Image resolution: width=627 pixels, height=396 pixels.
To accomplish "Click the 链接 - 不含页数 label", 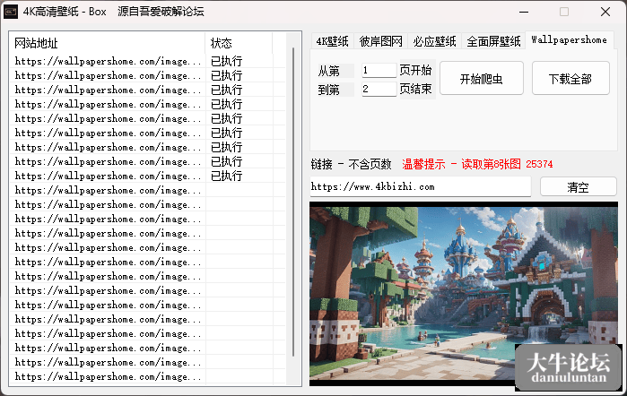I will coord(351,164).
